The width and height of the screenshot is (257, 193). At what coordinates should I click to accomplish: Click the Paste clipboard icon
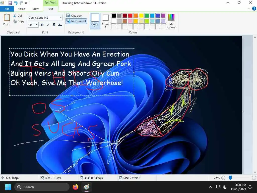coord(7,18)
